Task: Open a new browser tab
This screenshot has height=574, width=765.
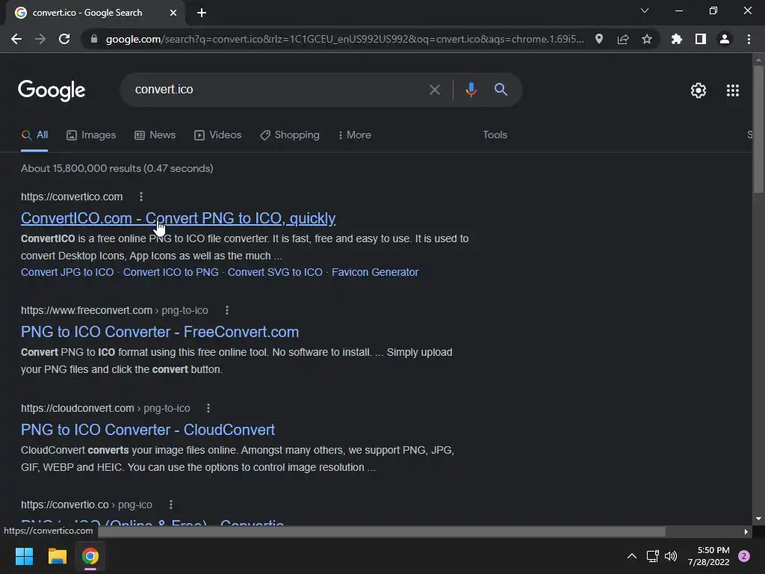Action: pyautogui.click(x=202, y=13)
